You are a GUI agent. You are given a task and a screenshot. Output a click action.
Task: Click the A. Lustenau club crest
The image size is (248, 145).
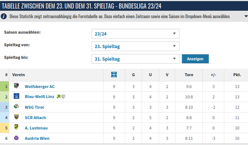(x=16, y=127)
